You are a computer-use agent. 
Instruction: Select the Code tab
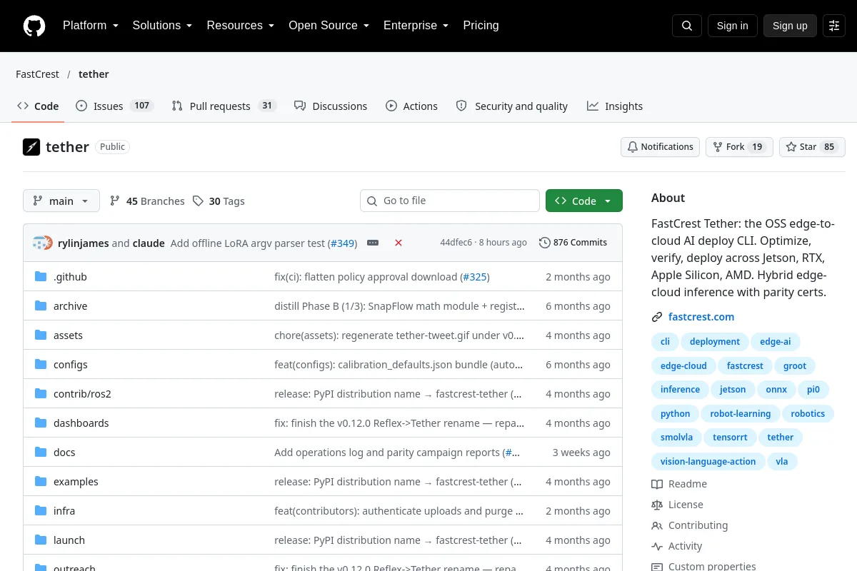point(38,106)
